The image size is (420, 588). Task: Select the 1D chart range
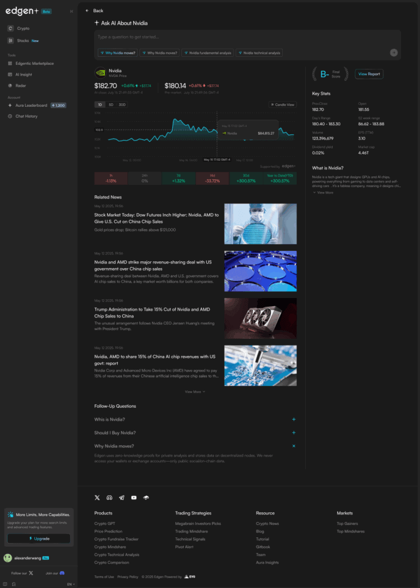point(100,105)
